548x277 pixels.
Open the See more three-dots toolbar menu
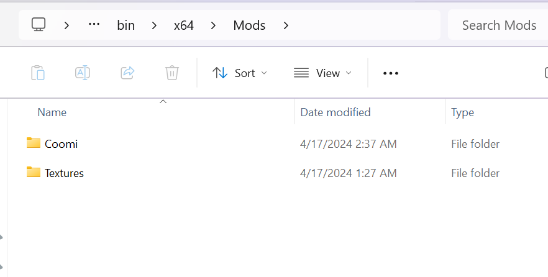pyautogui.click(x=391, y=73)
